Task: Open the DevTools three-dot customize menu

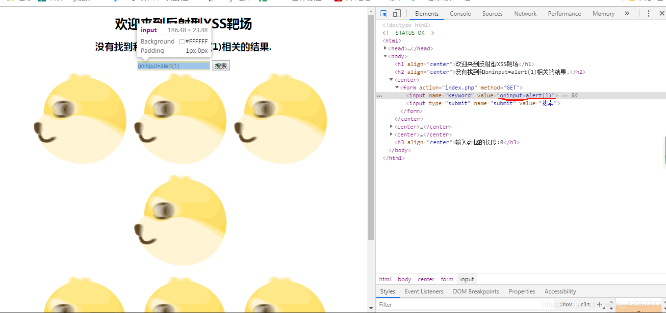Action: (x=648, y=14)
